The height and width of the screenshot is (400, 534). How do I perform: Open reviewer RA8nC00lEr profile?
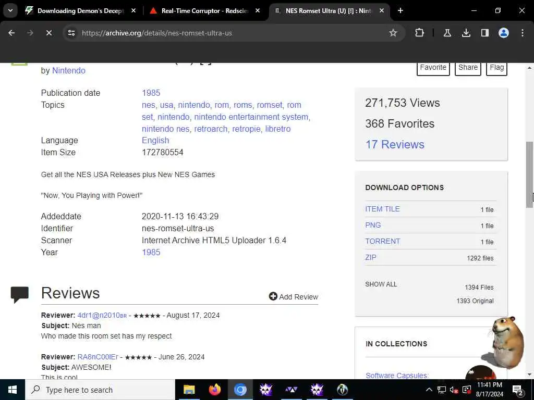(98, 357)
